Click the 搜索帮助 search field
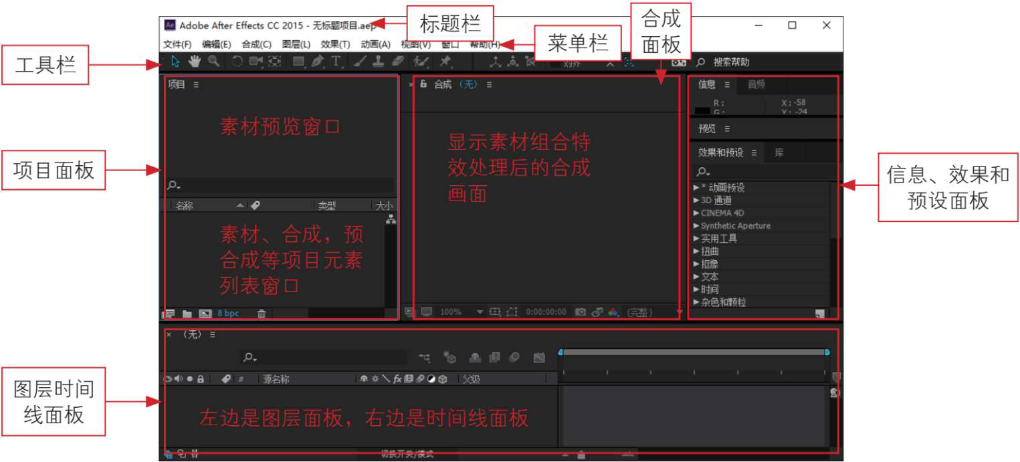 click(x=731, y=62)
